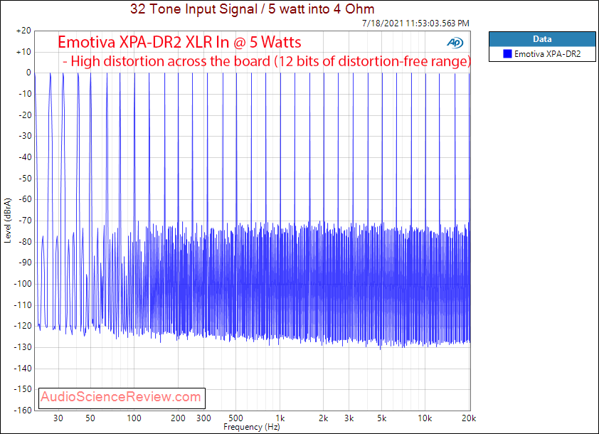Click the 20k X-axis tick label
The height and width of the screenshot is (434, 599).
[469, 418]
